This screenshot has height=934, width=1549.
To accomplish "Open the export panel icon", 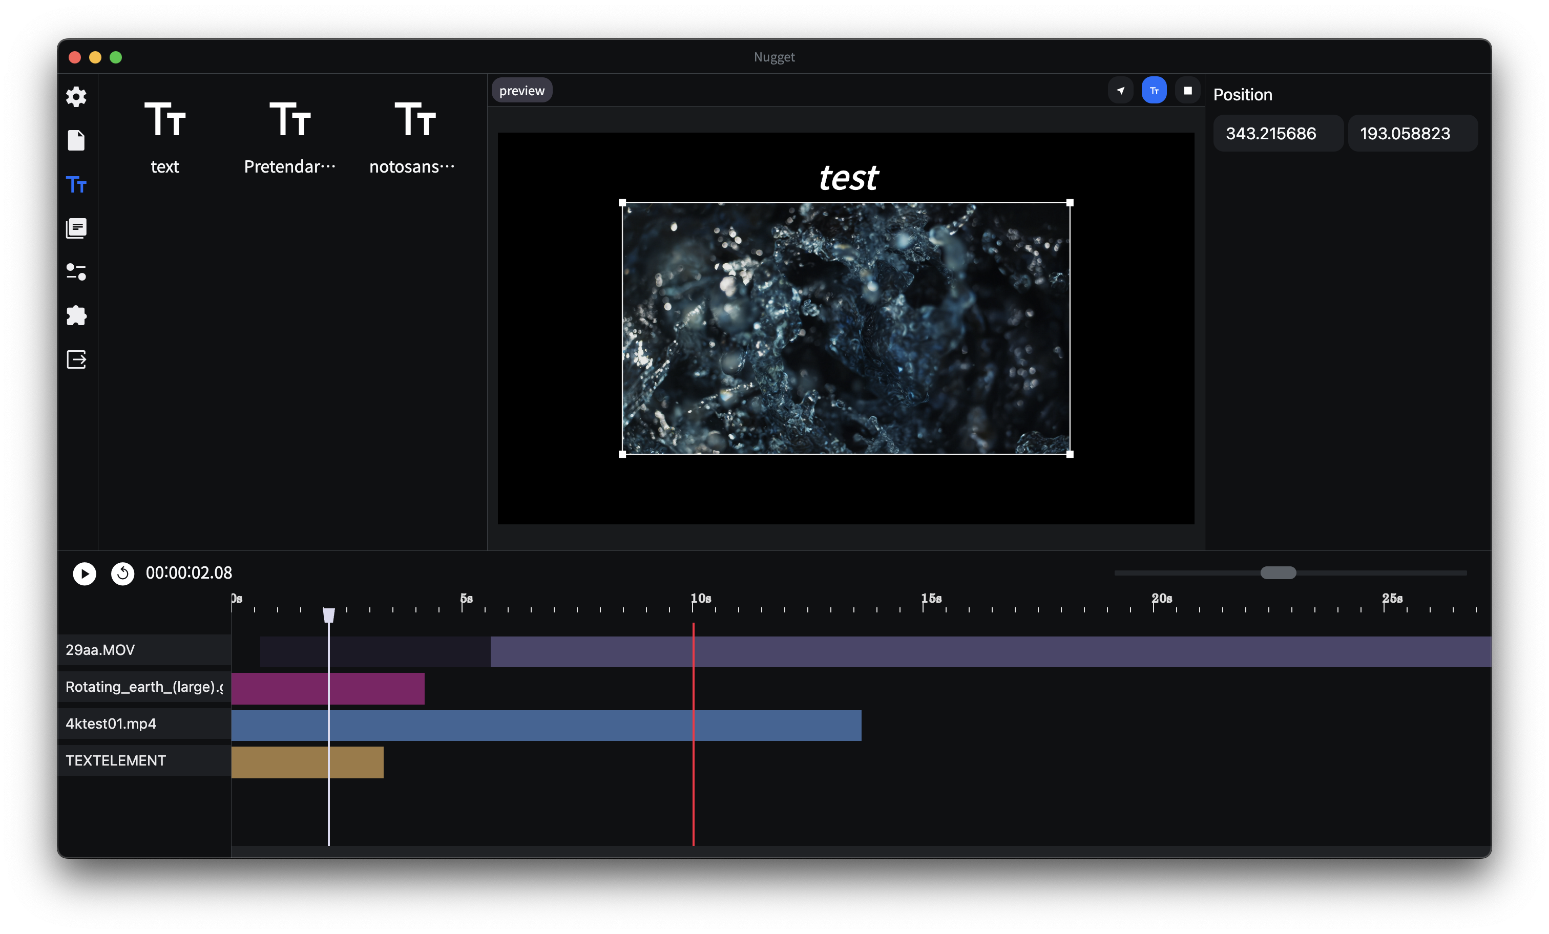I will point(76,359).
